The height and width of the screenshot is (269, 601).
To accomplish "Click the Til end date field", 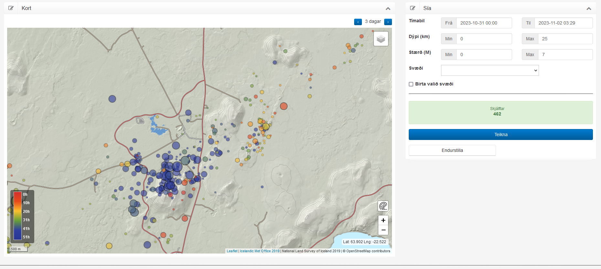I will click(x=563, y=23).
